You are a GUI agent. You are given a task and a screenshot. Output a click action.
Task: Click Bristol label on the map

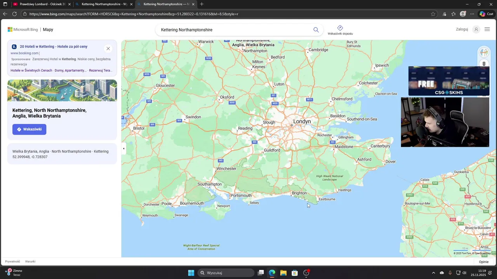(x=139, y=128)
